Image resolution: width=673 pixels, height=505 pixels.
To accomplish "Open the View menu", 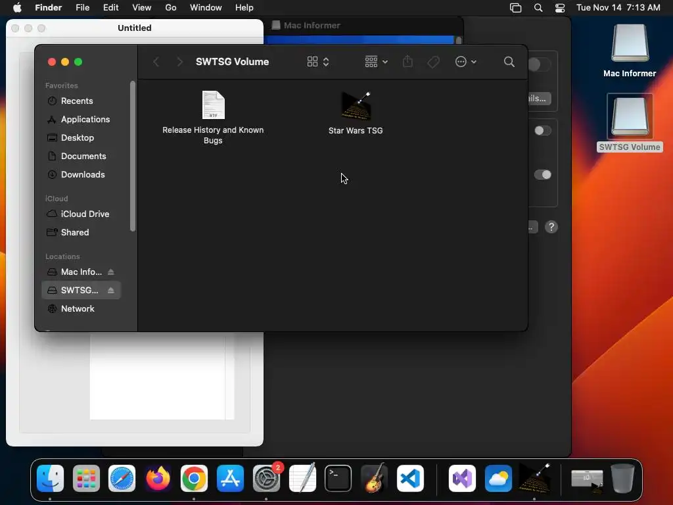I will 142,8.
